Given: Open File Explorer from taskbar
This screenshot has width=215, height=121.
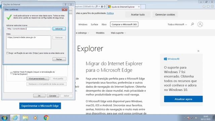Looking at the screenshot, I should pos(26,118).
